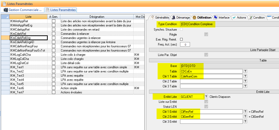This screenshot has height=130, width=279.
Task: Open the Type Condition dropdown
Action: click(x=198, y=24)
